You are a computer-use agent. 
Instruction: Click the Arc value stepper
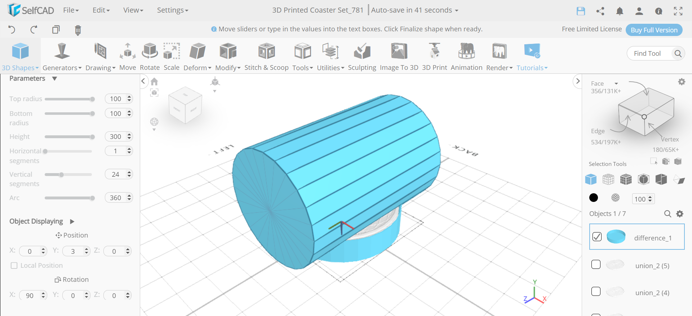(129, 198)
